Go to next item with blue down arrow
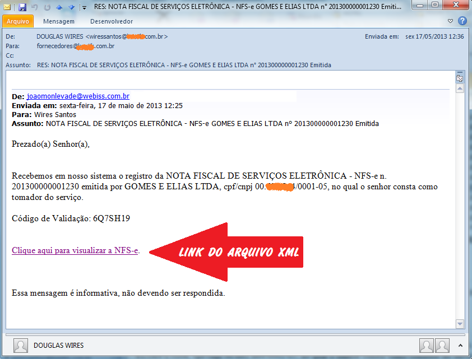This screenshot has height=359, width=472. 71,7
